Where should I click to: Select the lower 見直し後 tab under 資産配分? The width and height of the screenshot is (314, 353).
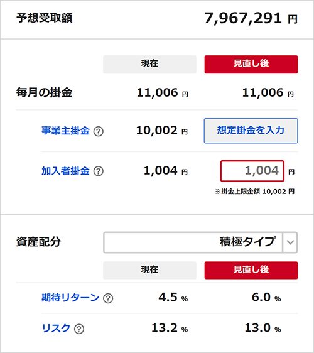(x=251, y=270)
